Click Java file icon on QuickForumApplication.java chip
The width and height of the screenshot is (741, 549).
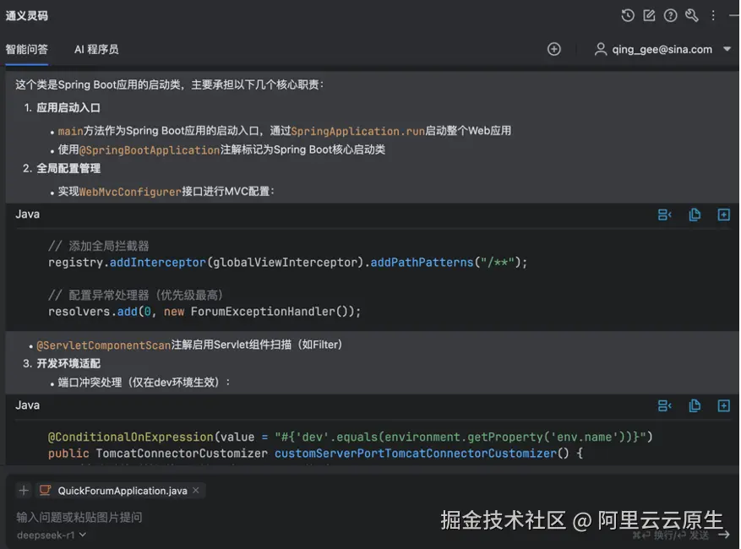[46, 491]
